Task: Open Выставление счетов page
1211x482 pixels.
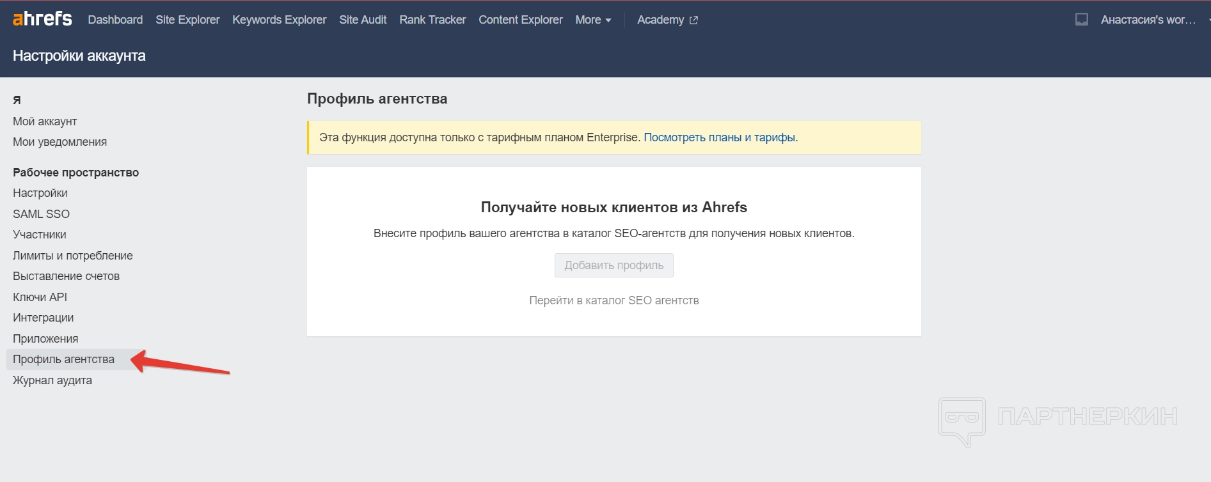Action: pos(66,276)
